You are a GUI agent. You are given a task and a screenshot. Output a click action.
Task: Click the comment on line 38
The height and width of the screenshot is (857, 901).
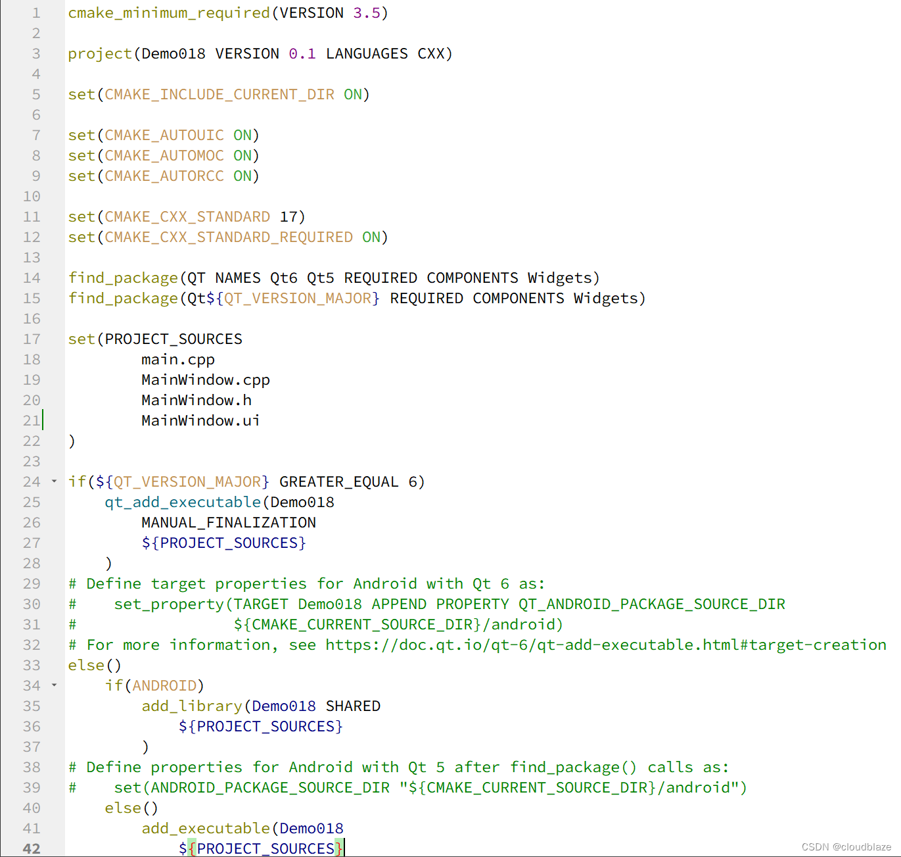click(x=399, y=768)
